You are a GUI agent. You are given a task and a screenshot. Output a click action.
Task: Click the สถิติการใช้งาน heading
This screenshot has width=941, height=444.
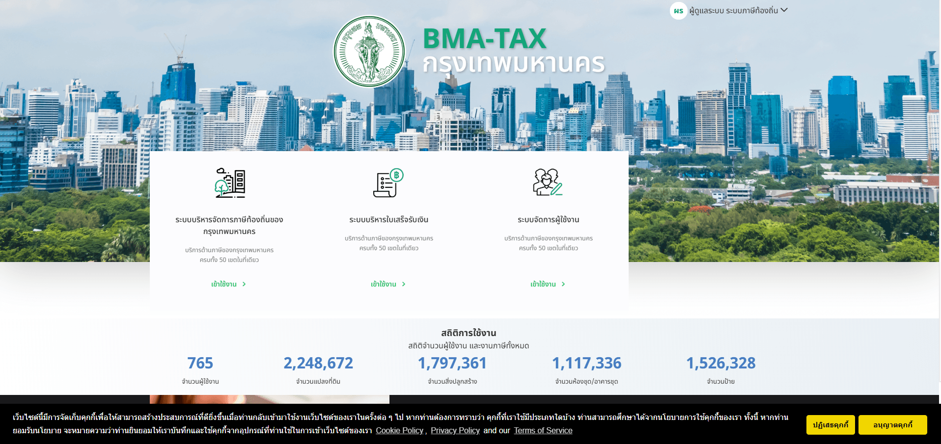[x=469, y=333]
